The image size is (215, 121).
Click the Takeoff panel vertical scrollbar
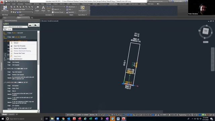point(38,70)
